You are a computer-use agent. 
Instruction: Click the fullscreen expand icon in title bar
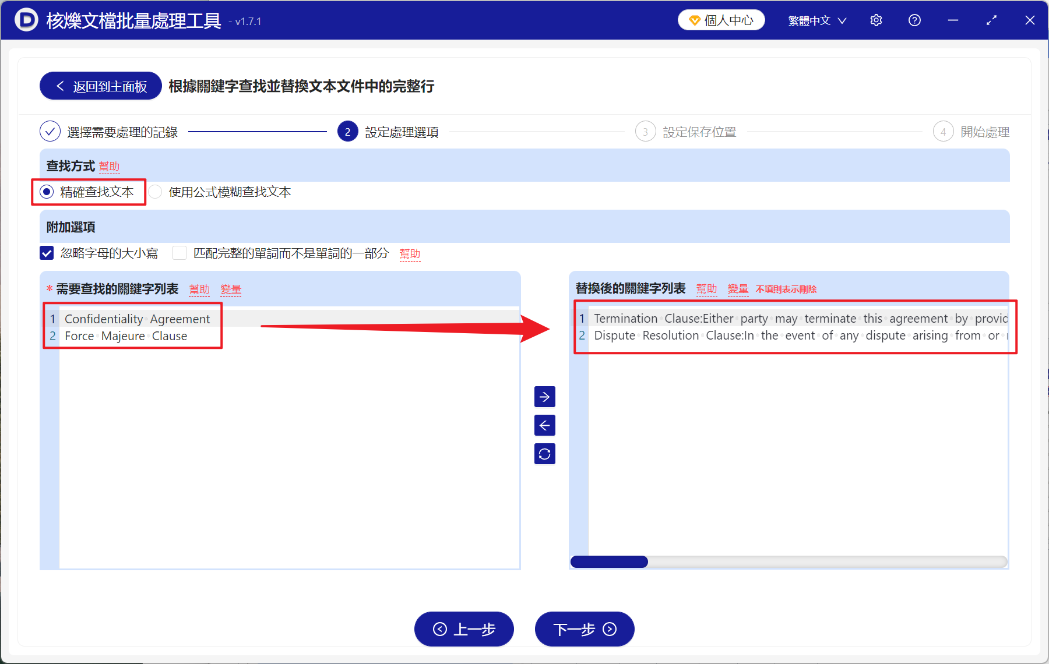pyautogui.click(x=991, y=20)
